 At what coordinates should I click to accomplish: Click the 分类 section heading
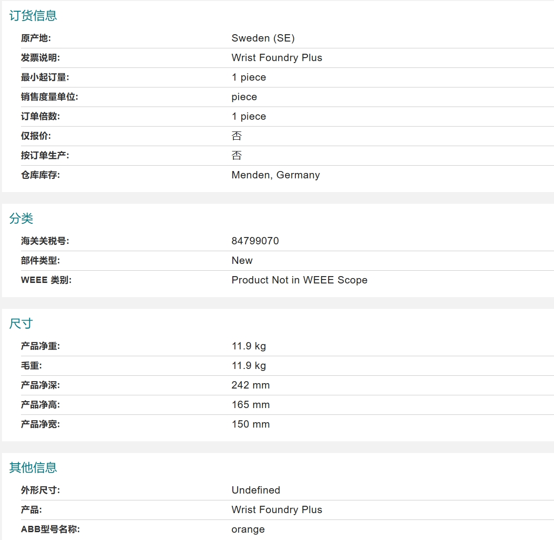[21, 218]
